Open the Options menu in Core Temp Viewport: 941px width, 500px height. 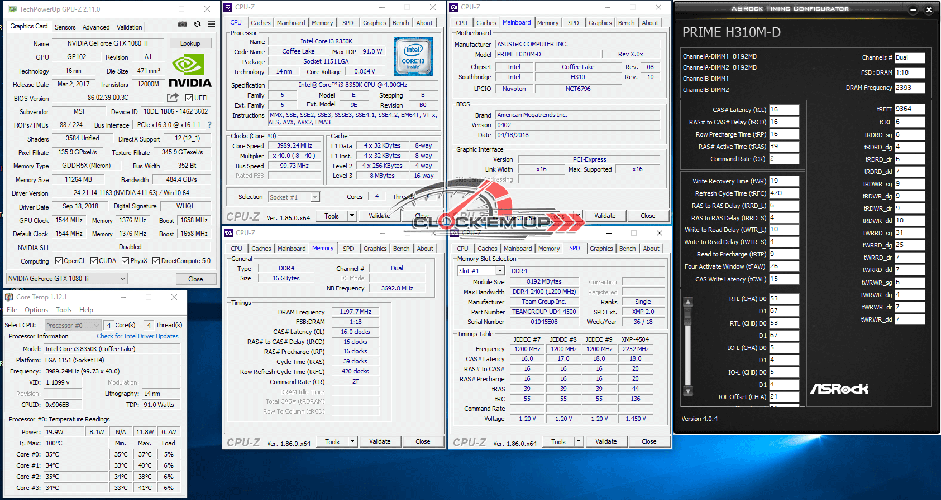pyautogui.click(x=36, y=310)
